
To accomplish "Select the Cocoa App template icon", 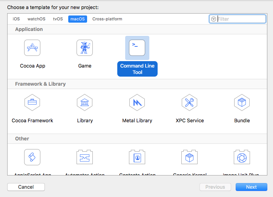I will tap(32, 48).
